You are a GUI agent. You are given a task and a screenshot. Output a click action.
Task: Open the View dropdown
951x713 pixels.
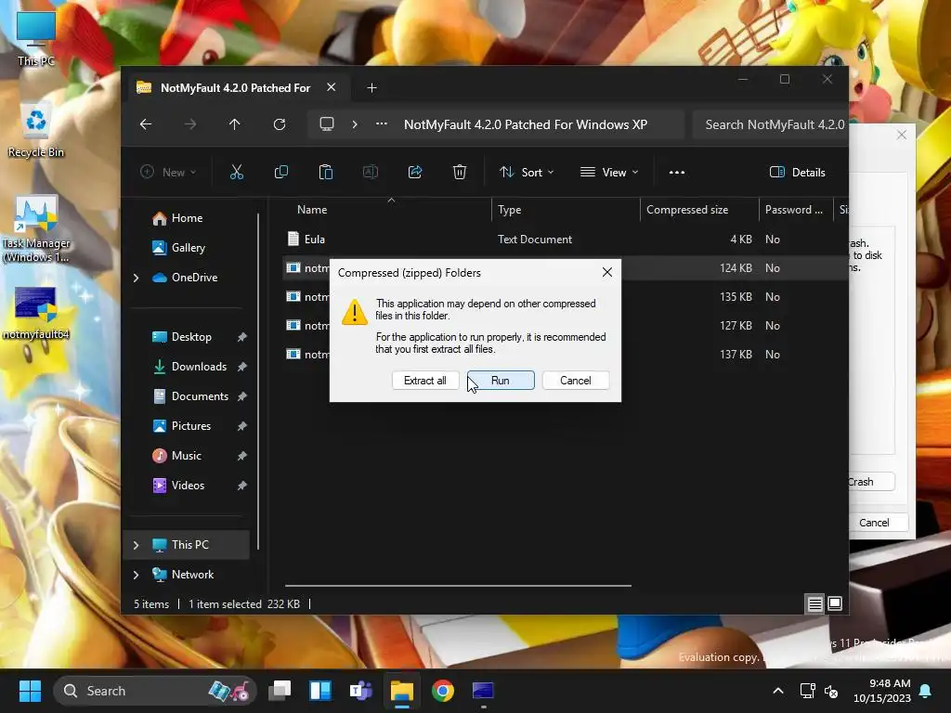[609, 172]
